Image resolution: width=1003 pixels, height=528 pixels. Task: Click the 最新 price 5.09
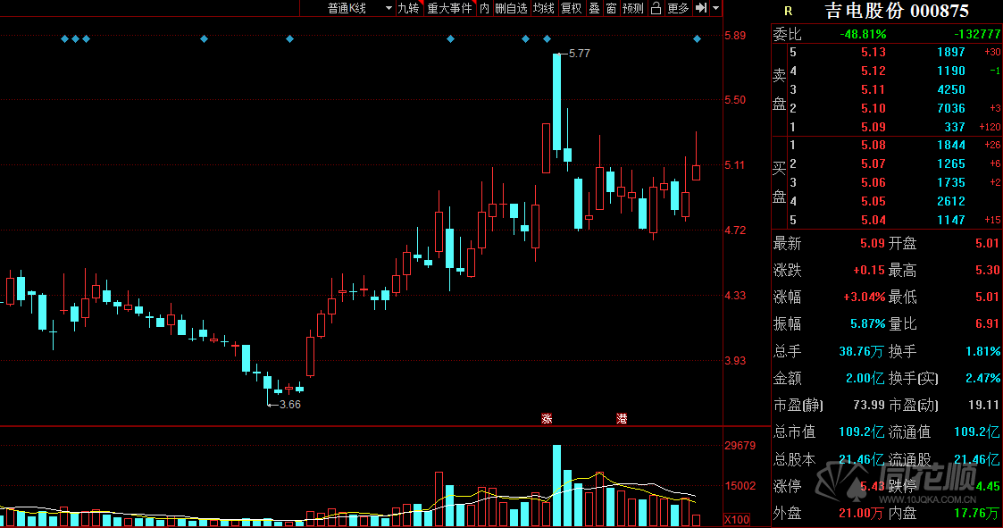[x=873, y=243]
